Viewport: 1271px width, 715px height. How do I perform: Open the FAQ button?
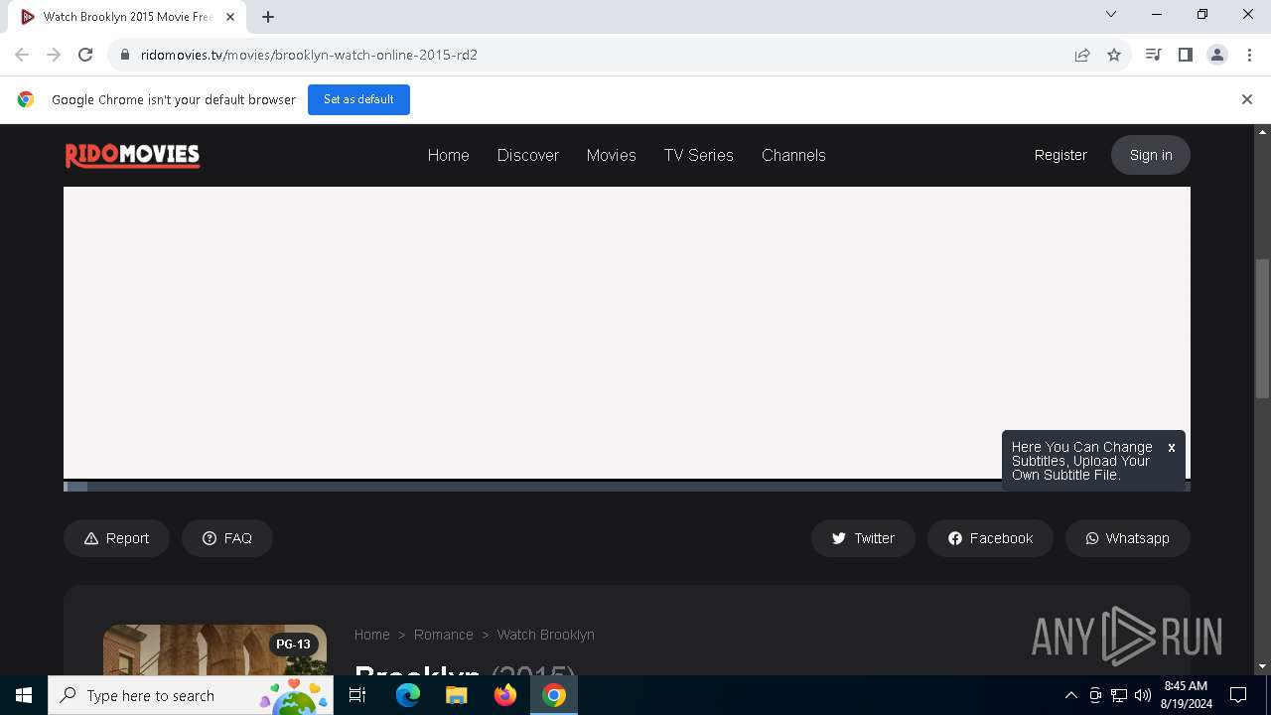tap(227, 538)
